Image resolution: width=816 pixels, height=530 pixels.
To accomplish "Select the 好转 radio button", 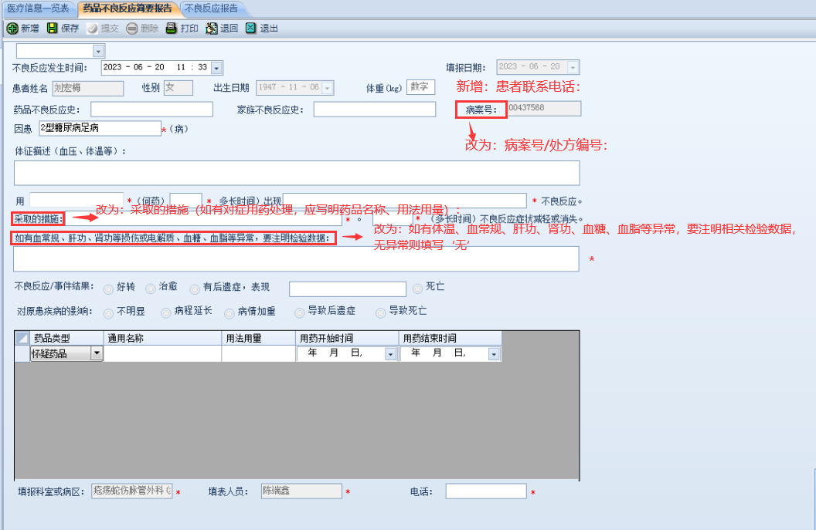I will [108, 289].
